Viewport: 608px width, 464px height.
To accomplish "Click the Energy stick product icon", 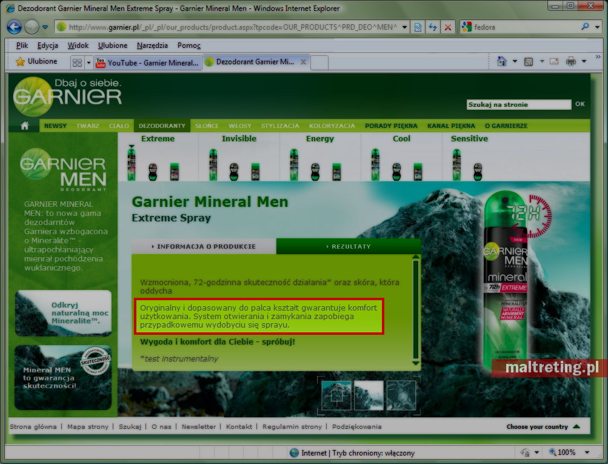I will [336, 172].
